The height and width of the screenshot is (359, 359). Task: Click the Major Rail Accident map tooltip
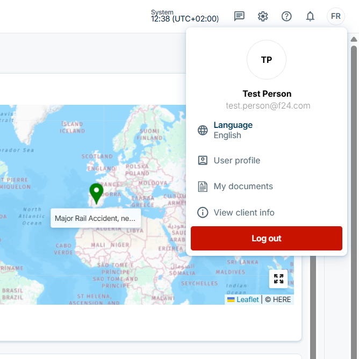[x=96, y=218]
